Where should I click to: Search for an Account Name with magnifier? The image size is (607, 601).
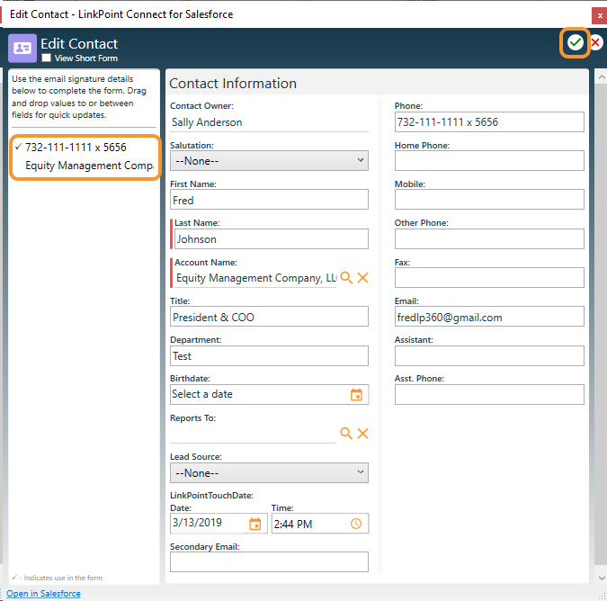coord(346,278)
